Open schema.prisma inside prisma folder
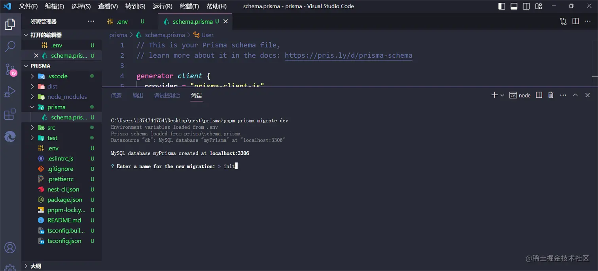 tap(61, 117)
